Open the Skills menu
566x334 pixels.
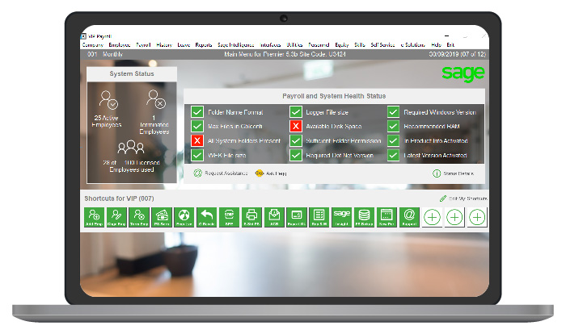[x=360, y=45]
